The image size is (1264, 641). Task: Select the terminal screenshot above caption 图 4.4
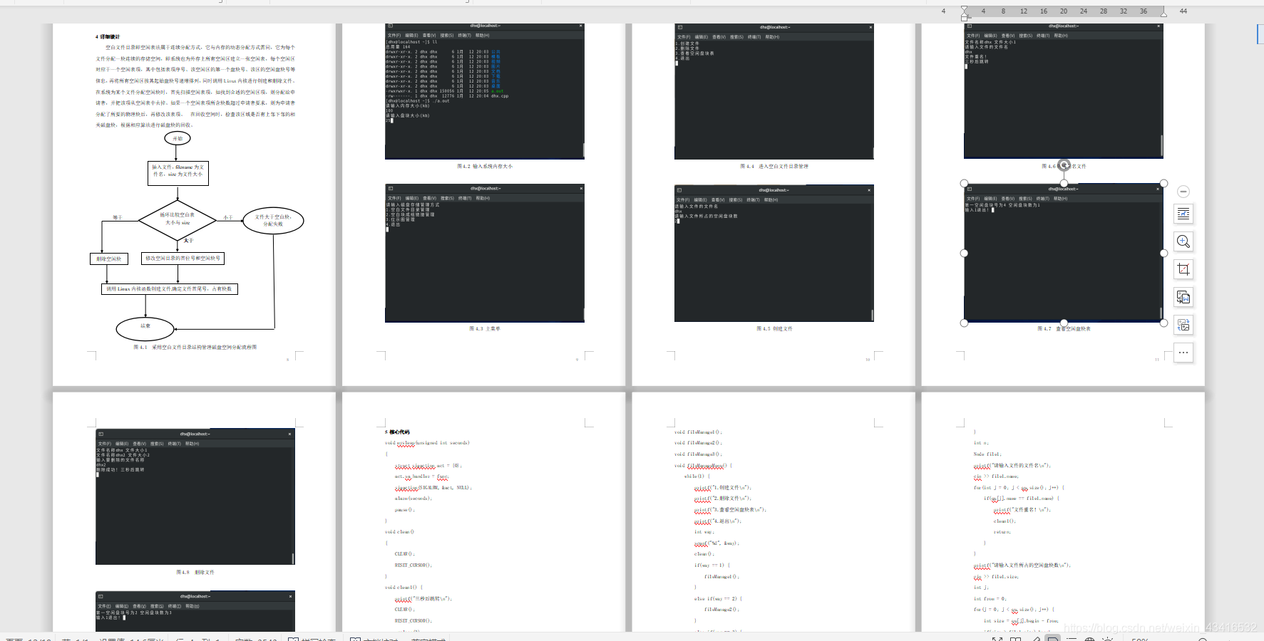click(x=774, y=91)
